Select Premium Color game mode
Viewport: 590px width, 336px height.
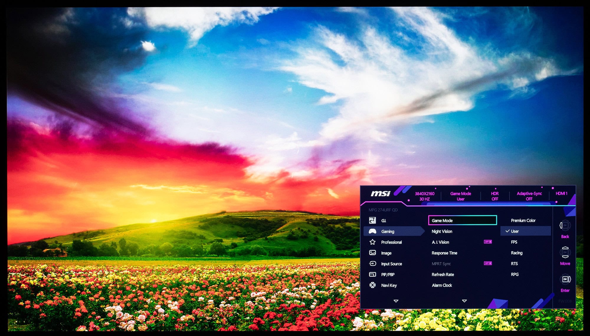point(523,220)
